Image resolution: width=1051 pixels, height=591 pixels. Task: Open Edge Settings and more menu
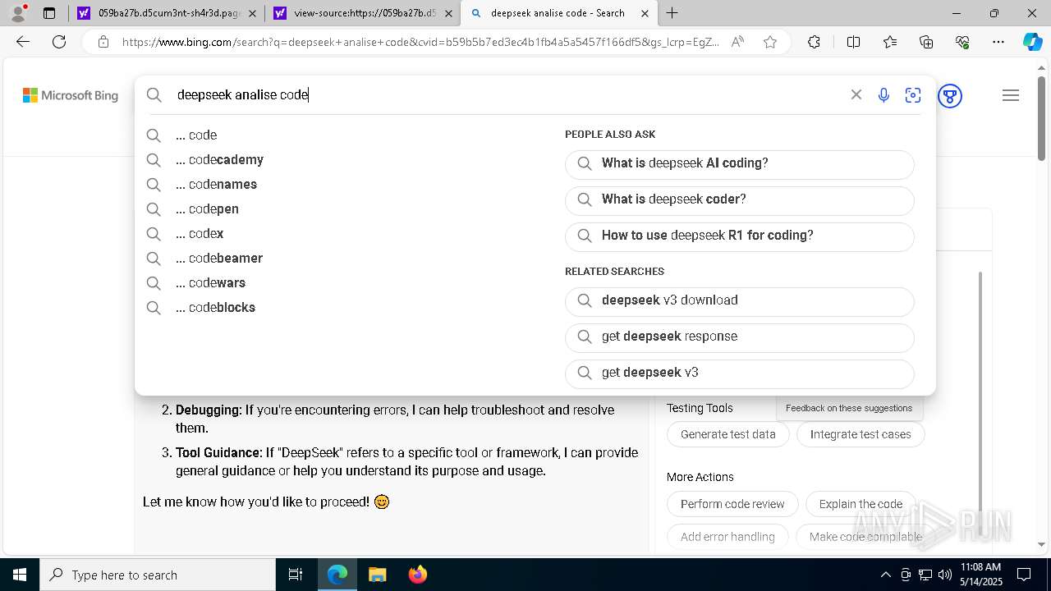coord(998,42)
